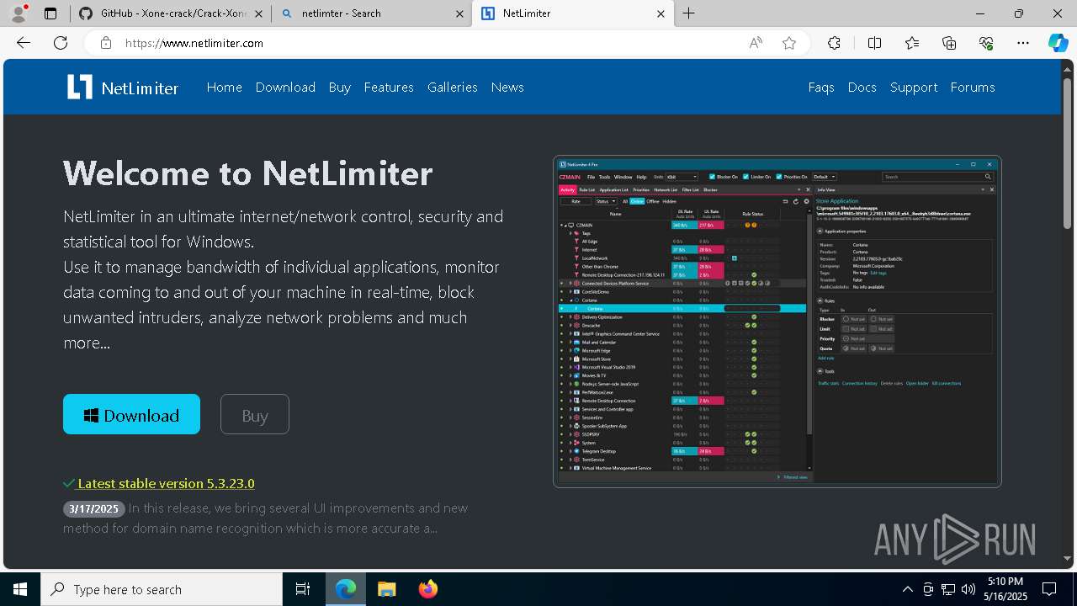Go to the Buy page in the navbar

(x=340, y=87)
